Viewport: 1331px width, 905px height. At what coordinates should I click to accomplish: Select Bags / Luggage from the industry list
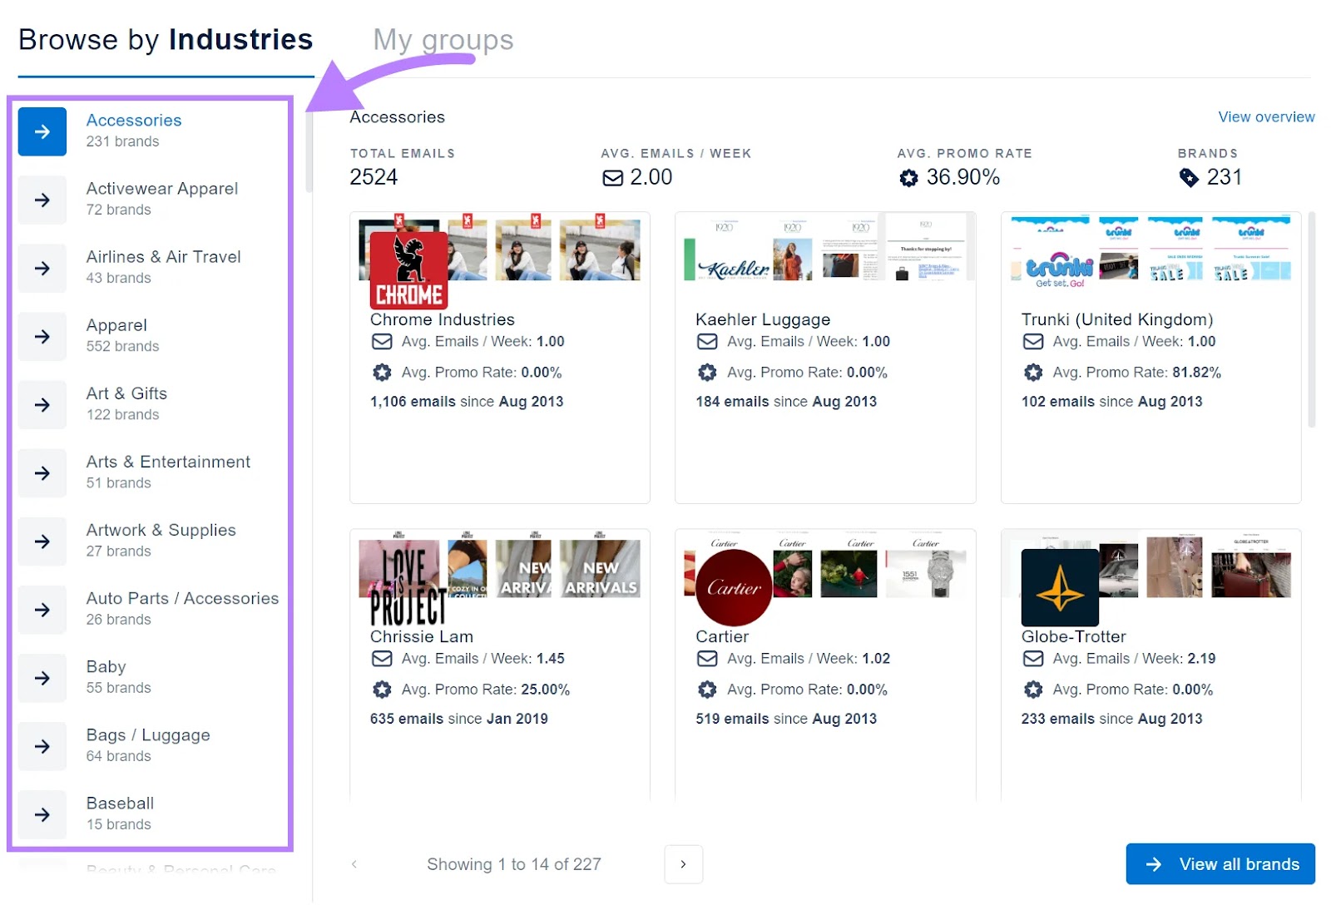[x=147, y=734]
